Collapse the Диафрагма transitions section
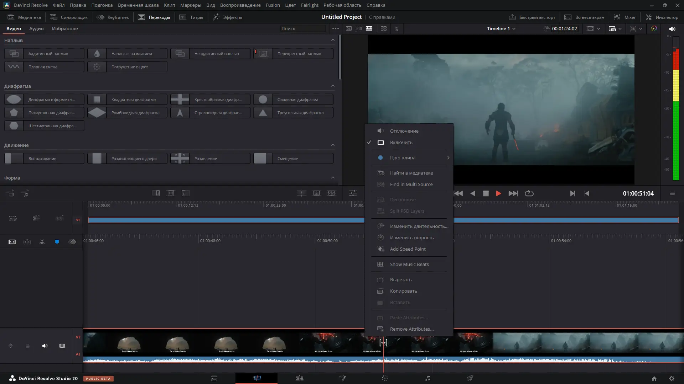 click(x=333, y=85)
